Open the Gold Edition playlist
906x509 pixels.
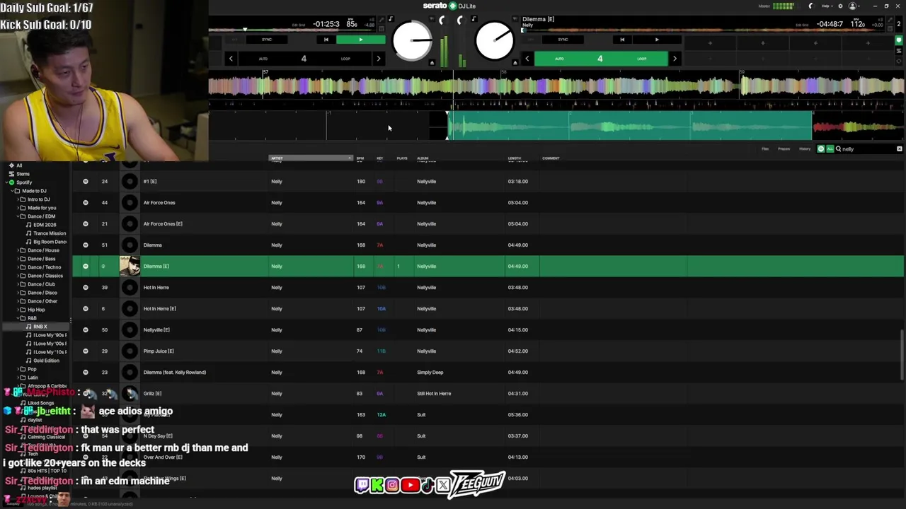pyautogui.click(x=46, y=361)
